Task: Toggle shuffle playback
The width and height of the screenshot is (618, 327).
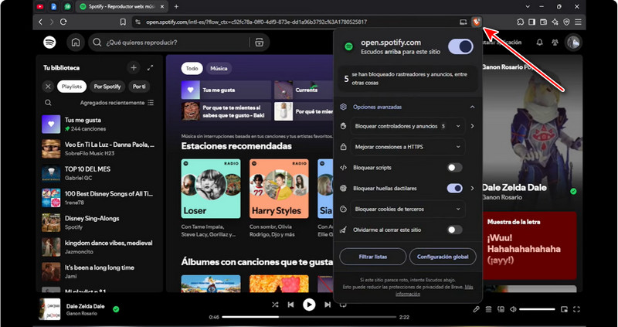Action: click(275, 305)
